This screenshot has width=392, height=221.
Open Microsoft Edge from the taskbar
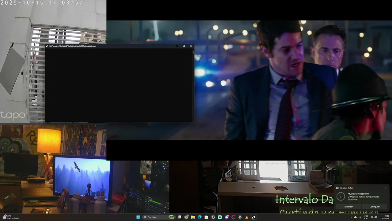coord(200,217)
